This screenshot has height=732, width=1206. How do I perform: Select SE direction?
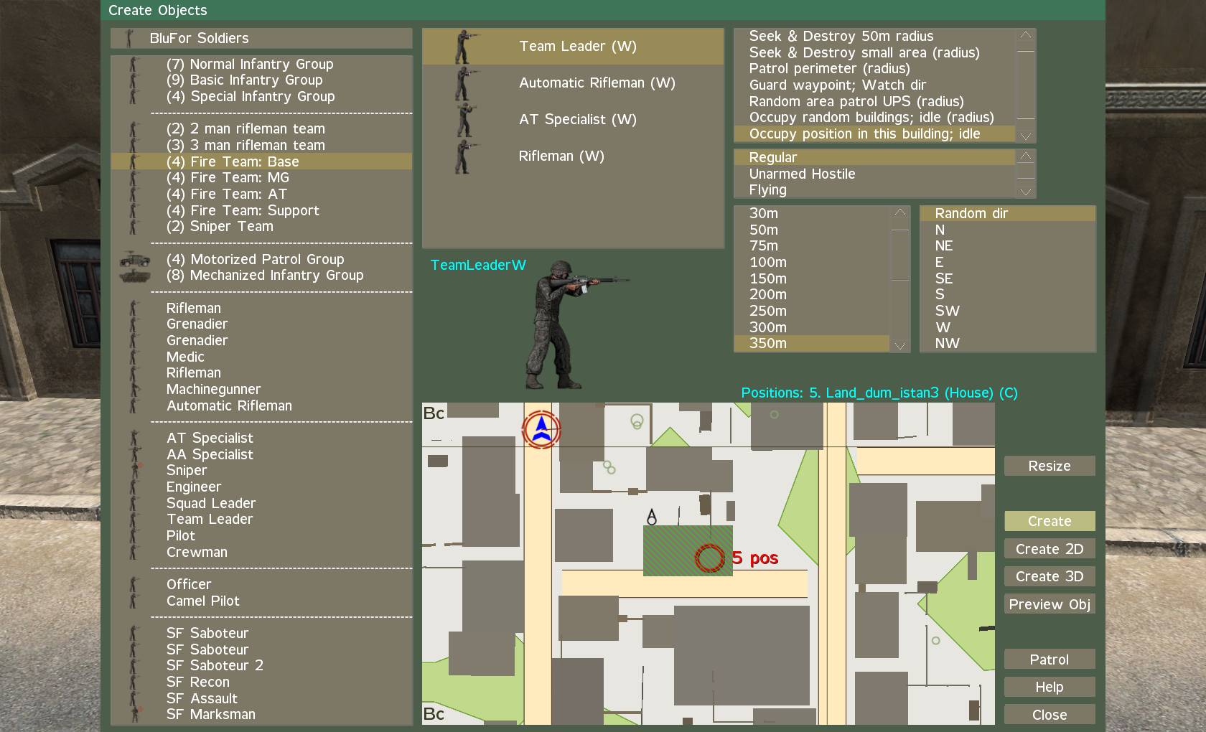click(x=1008, y=278)
